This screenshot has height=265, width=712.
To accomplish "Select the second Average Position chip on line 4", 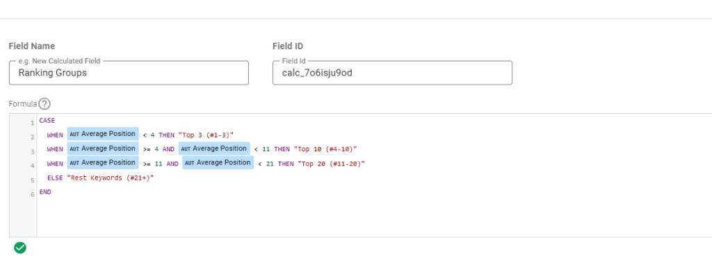I will coord(218,162).
